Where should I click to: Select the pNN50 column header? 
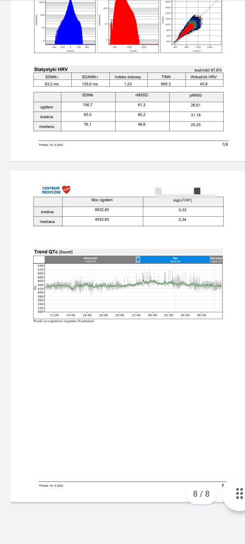pos(196,97)
